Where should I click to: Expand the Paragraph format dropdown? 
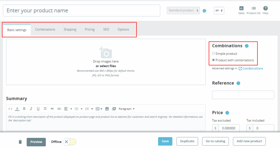click(126, 109)
